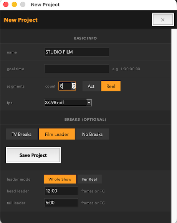Focus the goal time input field
The height and width of the screenshot is (223, 177).
(76, 69)
